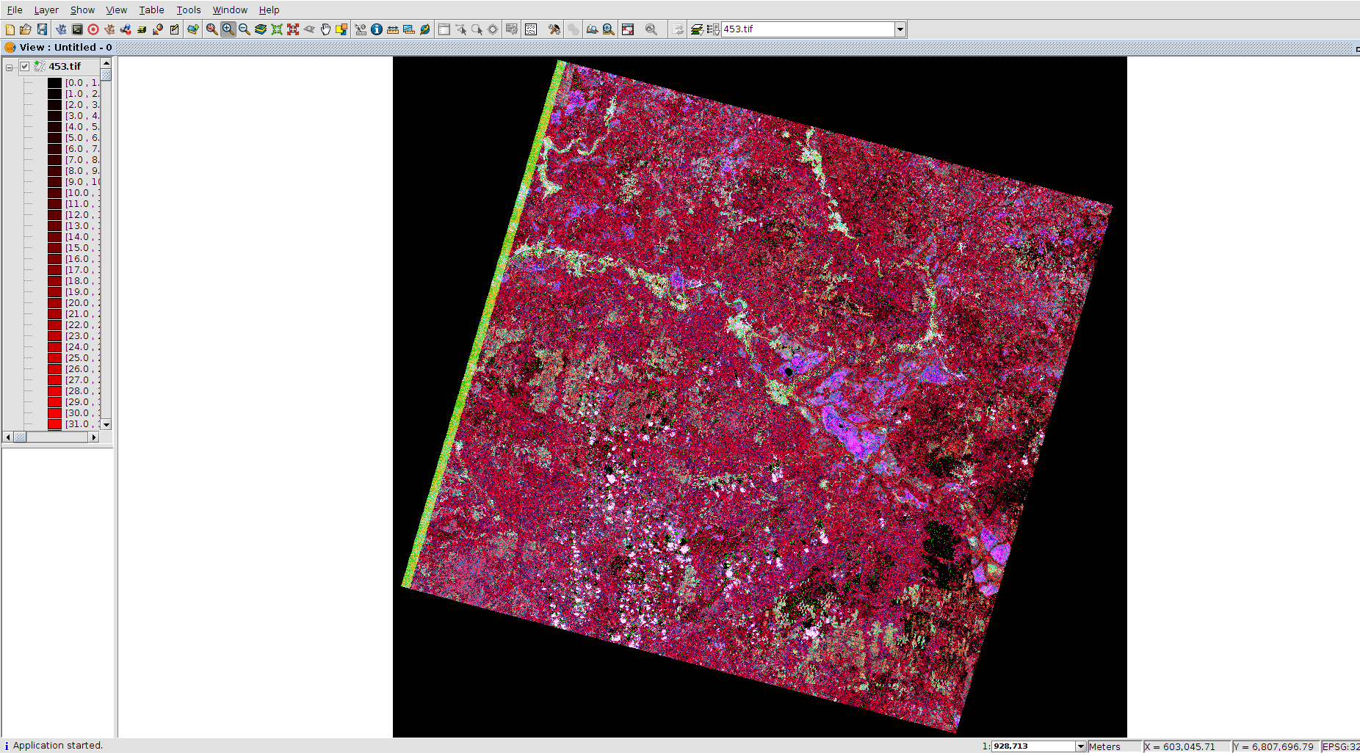Click the Meters units label in status bar
Image resolution: width=1360 pixels, height=753 pixels.
[x=1104, y=746]
